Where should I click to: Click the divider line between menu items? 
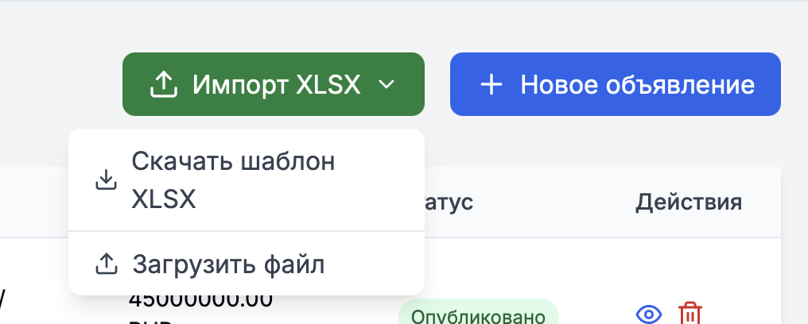click(x=247, y=231)
